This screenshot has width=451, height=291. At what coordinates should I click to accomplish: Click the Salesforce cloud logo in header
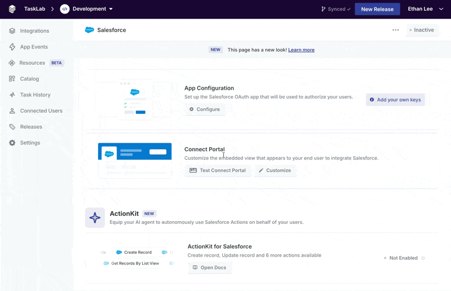pos(90,30)
